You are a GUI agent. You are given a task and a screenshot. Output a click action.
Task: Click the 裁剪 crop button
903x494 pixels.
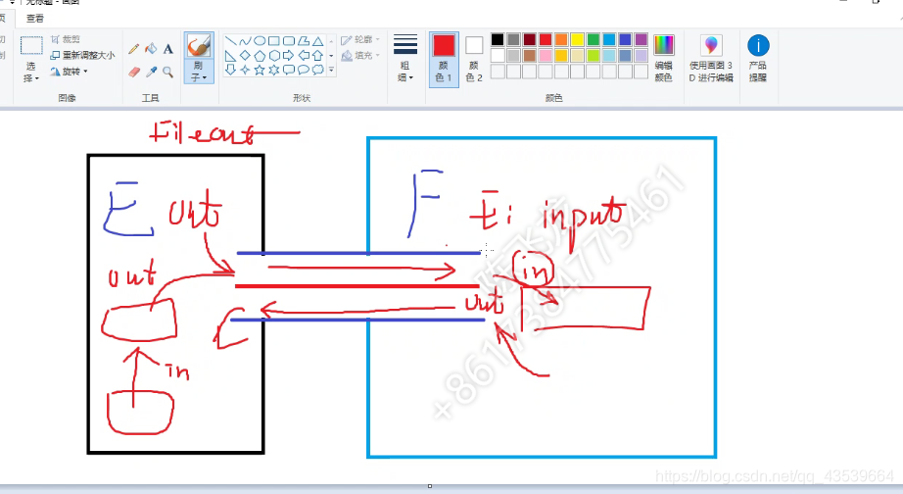(65, 39)
